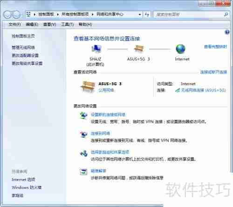This screenshot has height=207, width=233.
Task: Click 设置新的连接或网络 link
Action: [108, 114]
